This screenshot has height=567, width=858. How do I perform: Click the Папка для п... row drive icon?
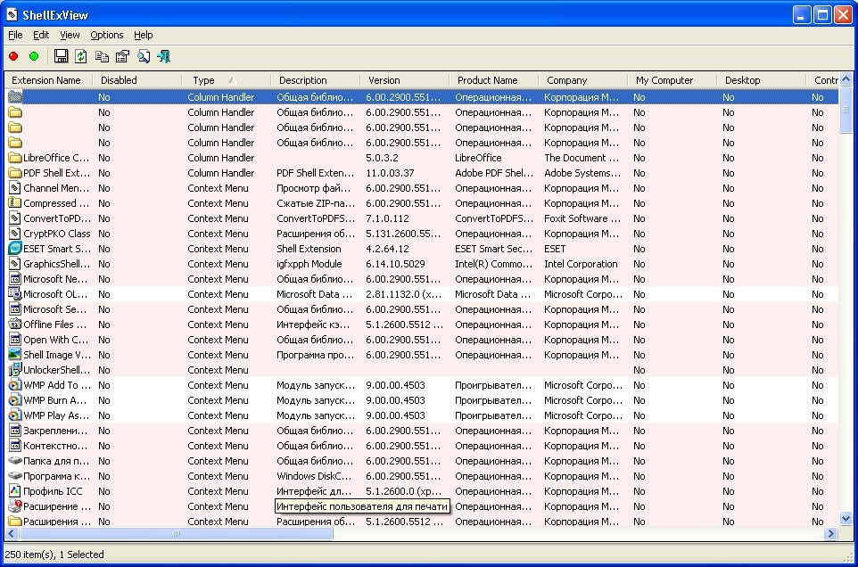15,460
